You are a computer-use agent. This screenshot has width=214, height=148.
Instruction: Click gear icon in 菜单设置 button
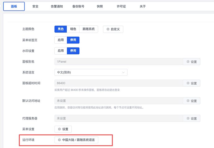pyautogui.click(x=59, y=129)
